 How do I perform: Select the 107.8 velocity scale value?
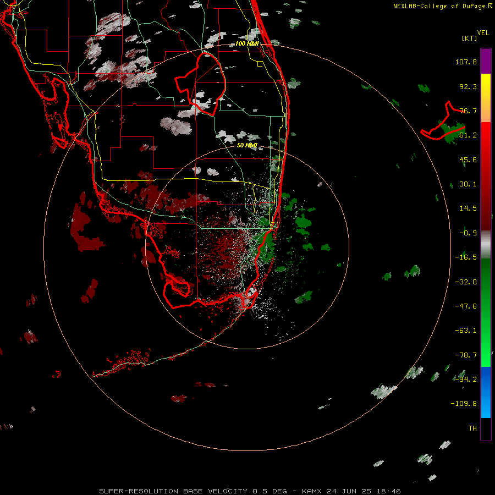coord(466,62)
